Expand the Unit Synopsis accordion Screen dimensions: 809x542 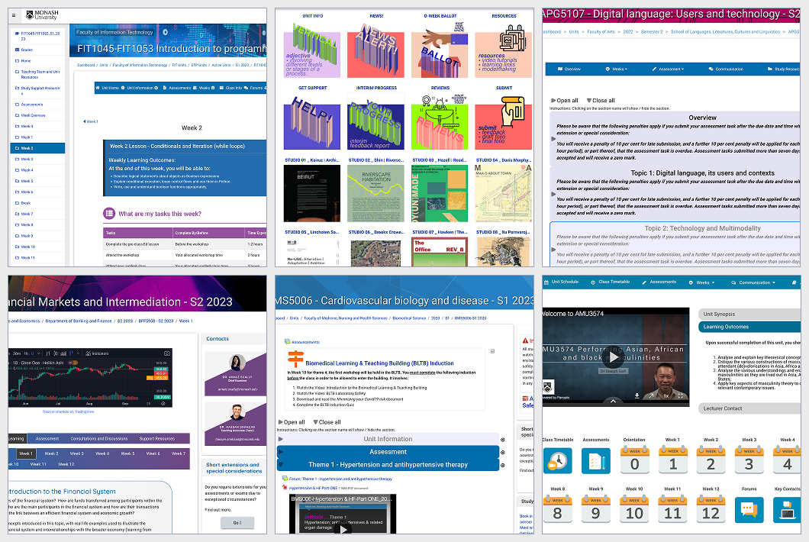click(x=749, y=314)
